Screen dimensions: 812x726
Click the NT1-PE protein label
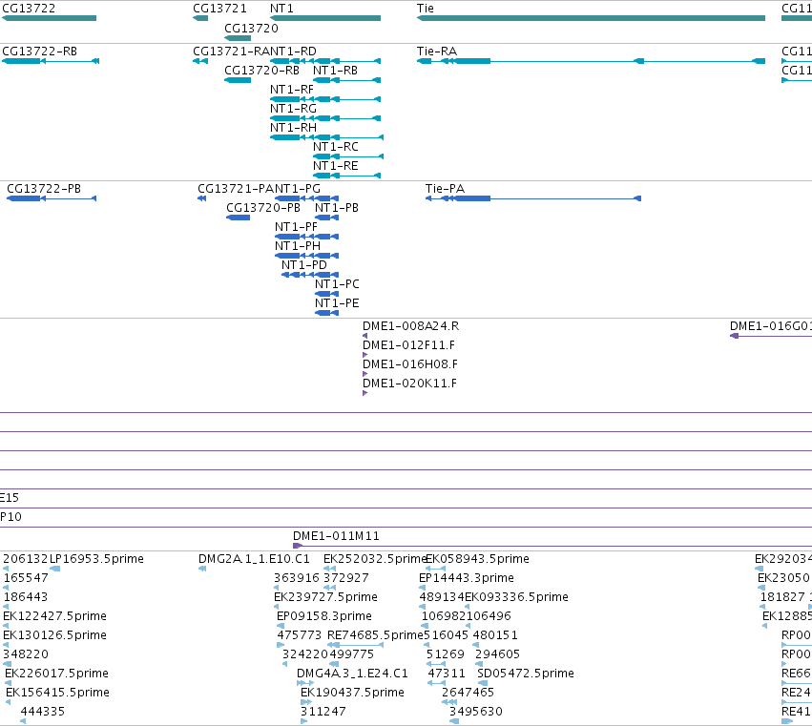pyautogui.click(x=337, y=303)
